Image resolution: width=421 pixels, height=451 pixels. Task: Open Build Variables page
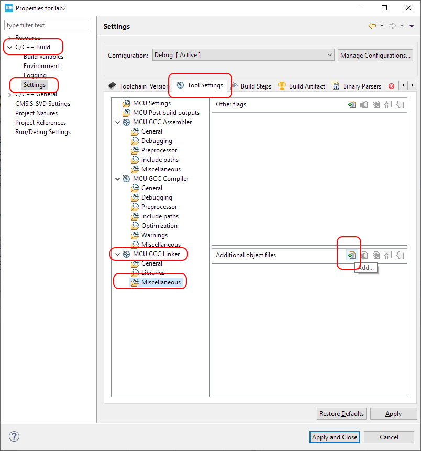click(x=43, y=57)
